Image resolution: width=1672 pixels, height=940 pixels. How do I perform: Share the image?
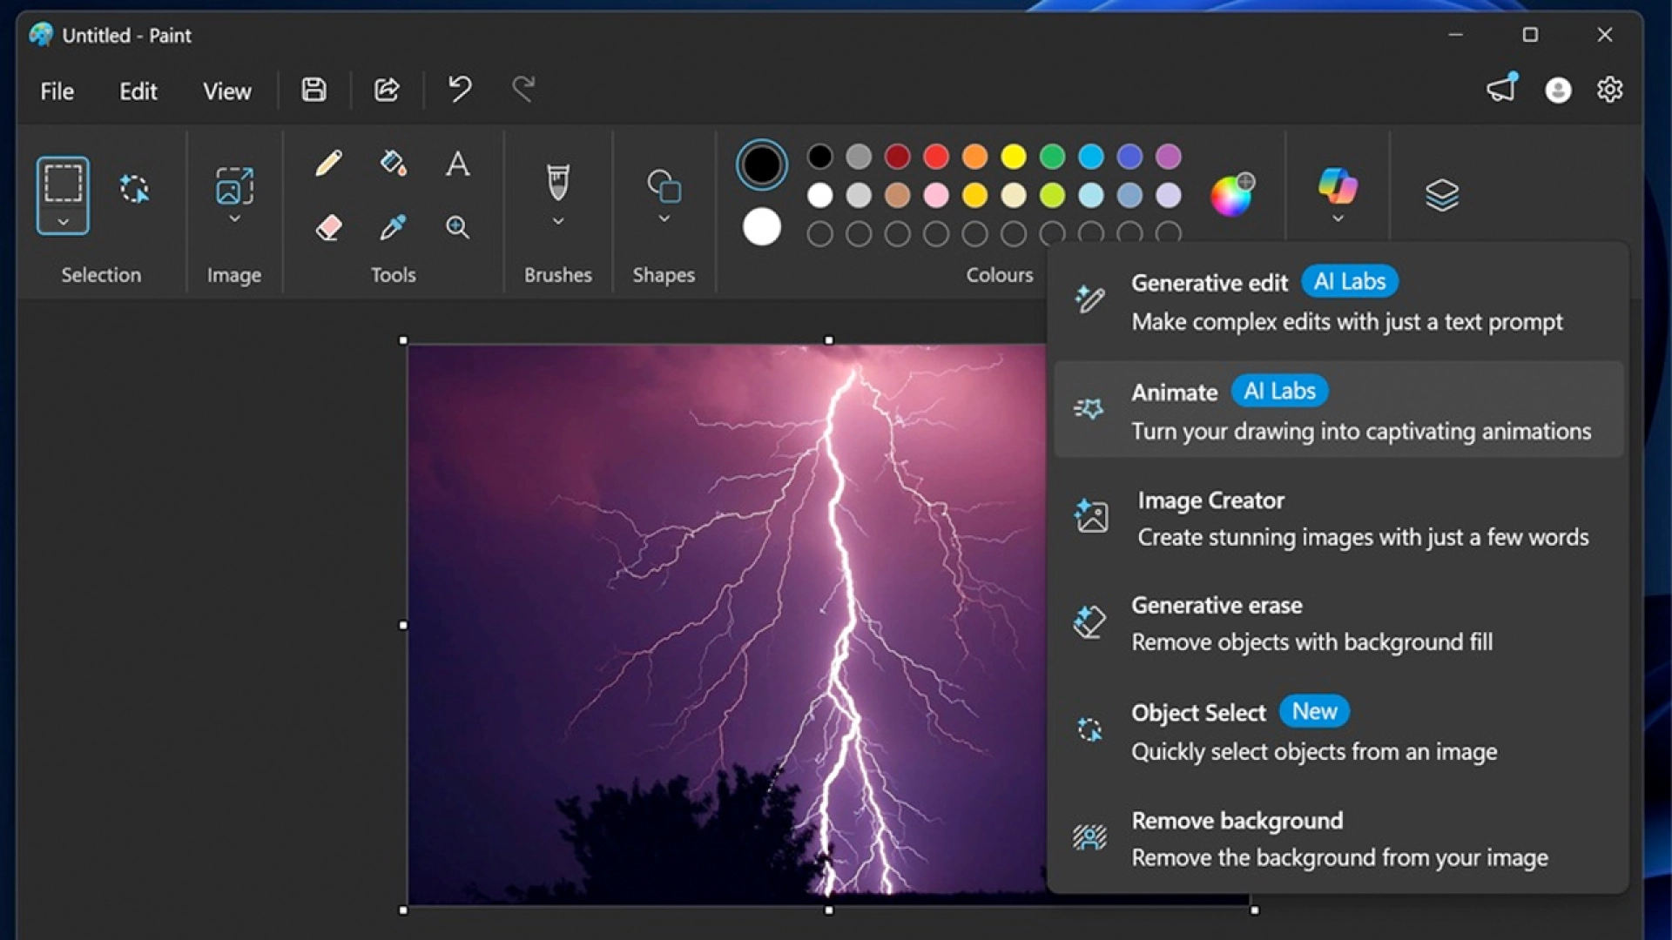(x=387, y=90)
